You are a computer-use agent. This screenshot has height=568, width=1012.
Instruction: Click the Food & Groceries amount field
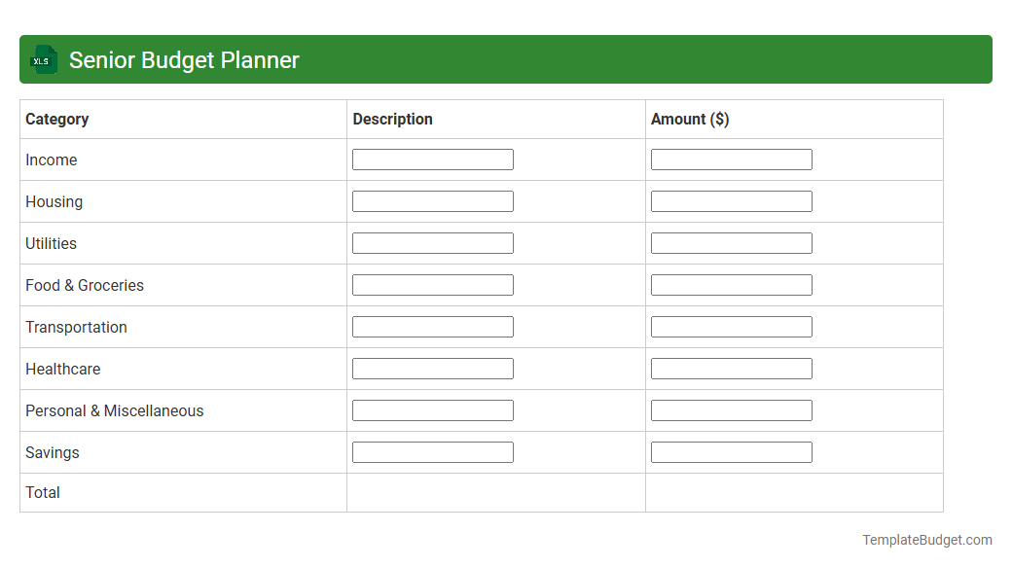pyautogui.click(x=731, y=284)
